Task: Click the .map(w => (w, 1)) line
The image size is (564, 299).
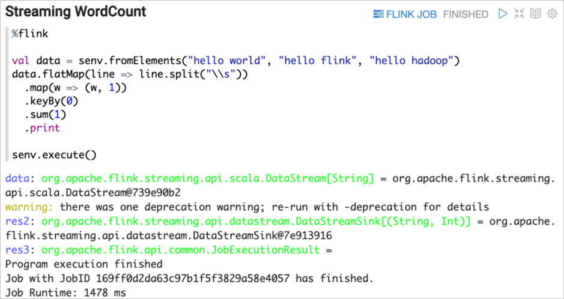Action: point(76,88)
